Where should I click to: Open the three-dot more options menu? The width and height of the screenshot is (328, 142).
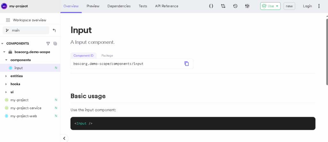pyautogui.click(x=319, y=6)
